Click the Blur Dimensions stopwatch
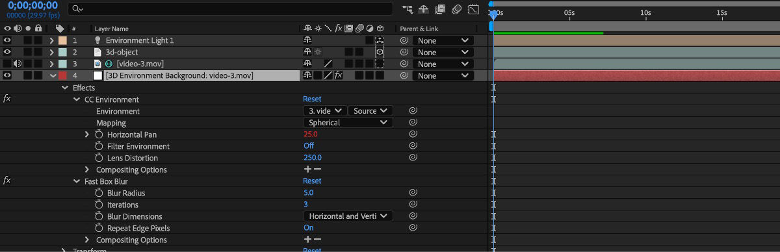780x252 pixels. (x=99, y=216)
